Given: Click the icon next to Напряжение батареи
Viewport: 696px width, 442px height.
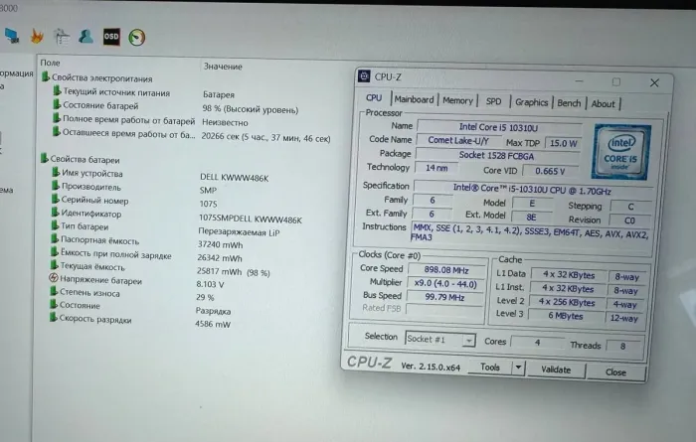Looking at the screenshot, I should click(54, 278).
